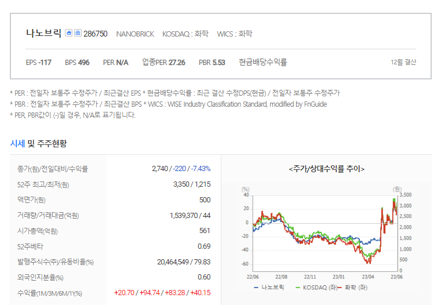
Task: Click the WICS : 화학 sector label
Action: [235, 34]
